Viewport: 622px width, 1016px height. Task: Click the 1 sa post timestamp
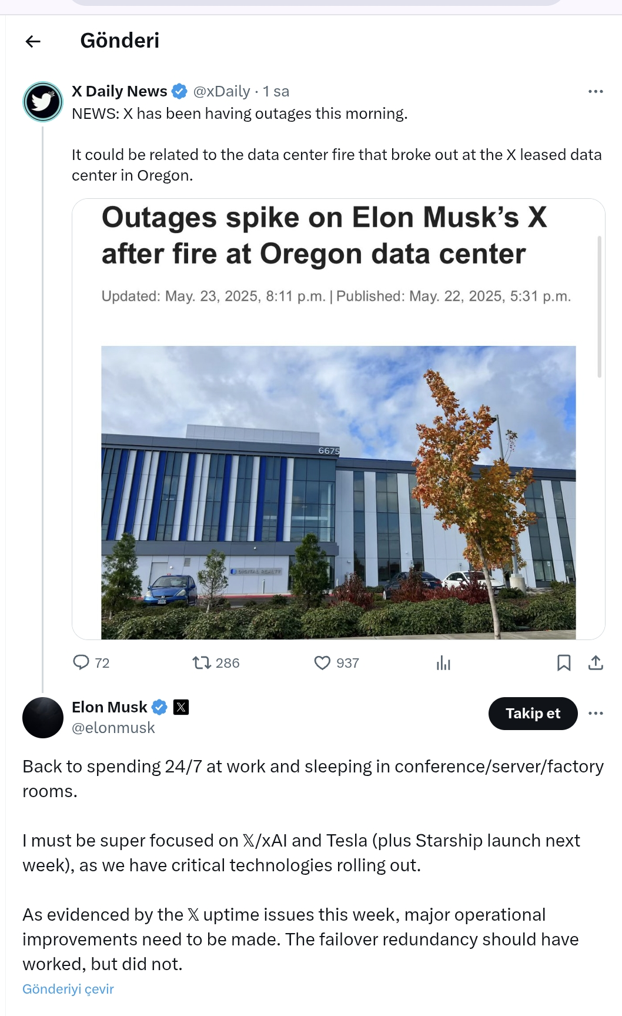point(276,92)
